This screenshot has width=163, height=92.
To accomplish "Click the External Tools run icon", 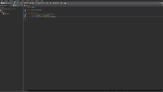I will (21, 3).
